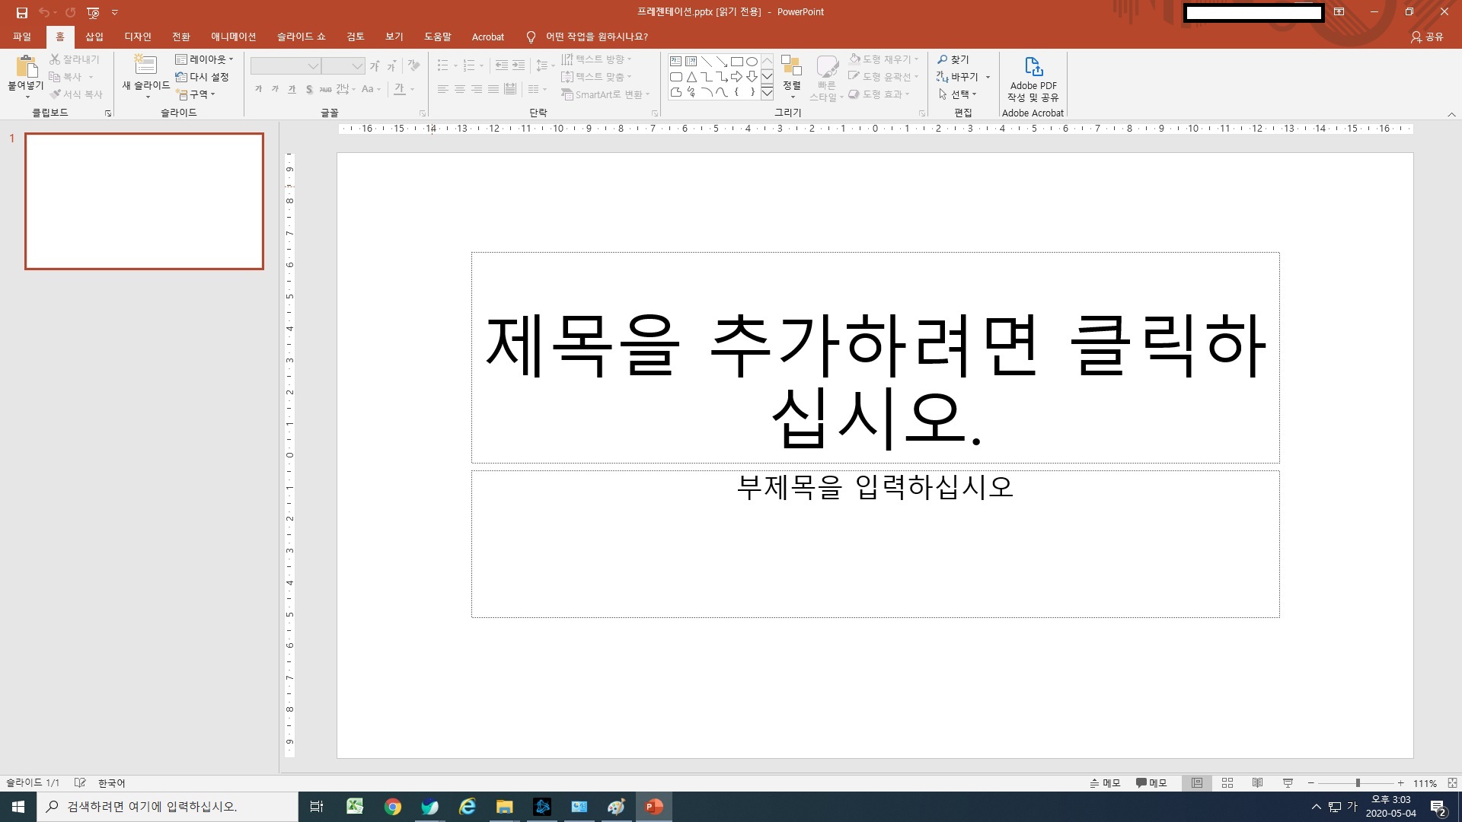The image size is (1462, 822).
Task: Toggle the comments (메모) pane
Action: tap(1151, 782)
